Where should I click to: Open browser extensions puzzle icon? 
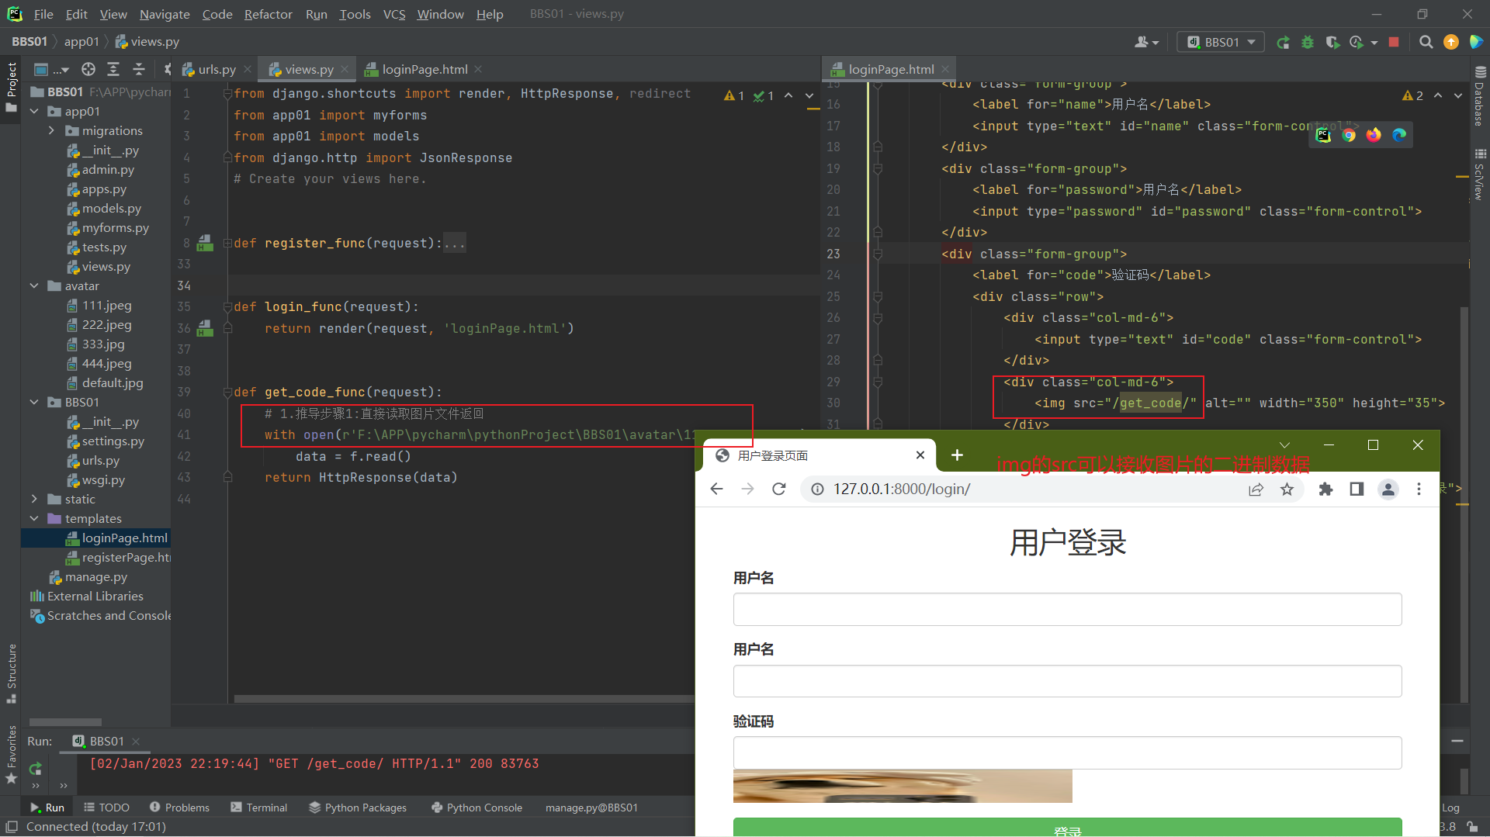1325,489
